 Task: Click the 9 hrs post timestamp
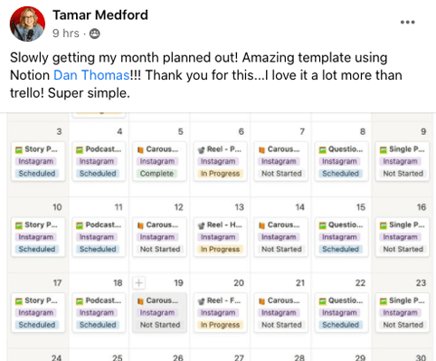pos(66,33)
